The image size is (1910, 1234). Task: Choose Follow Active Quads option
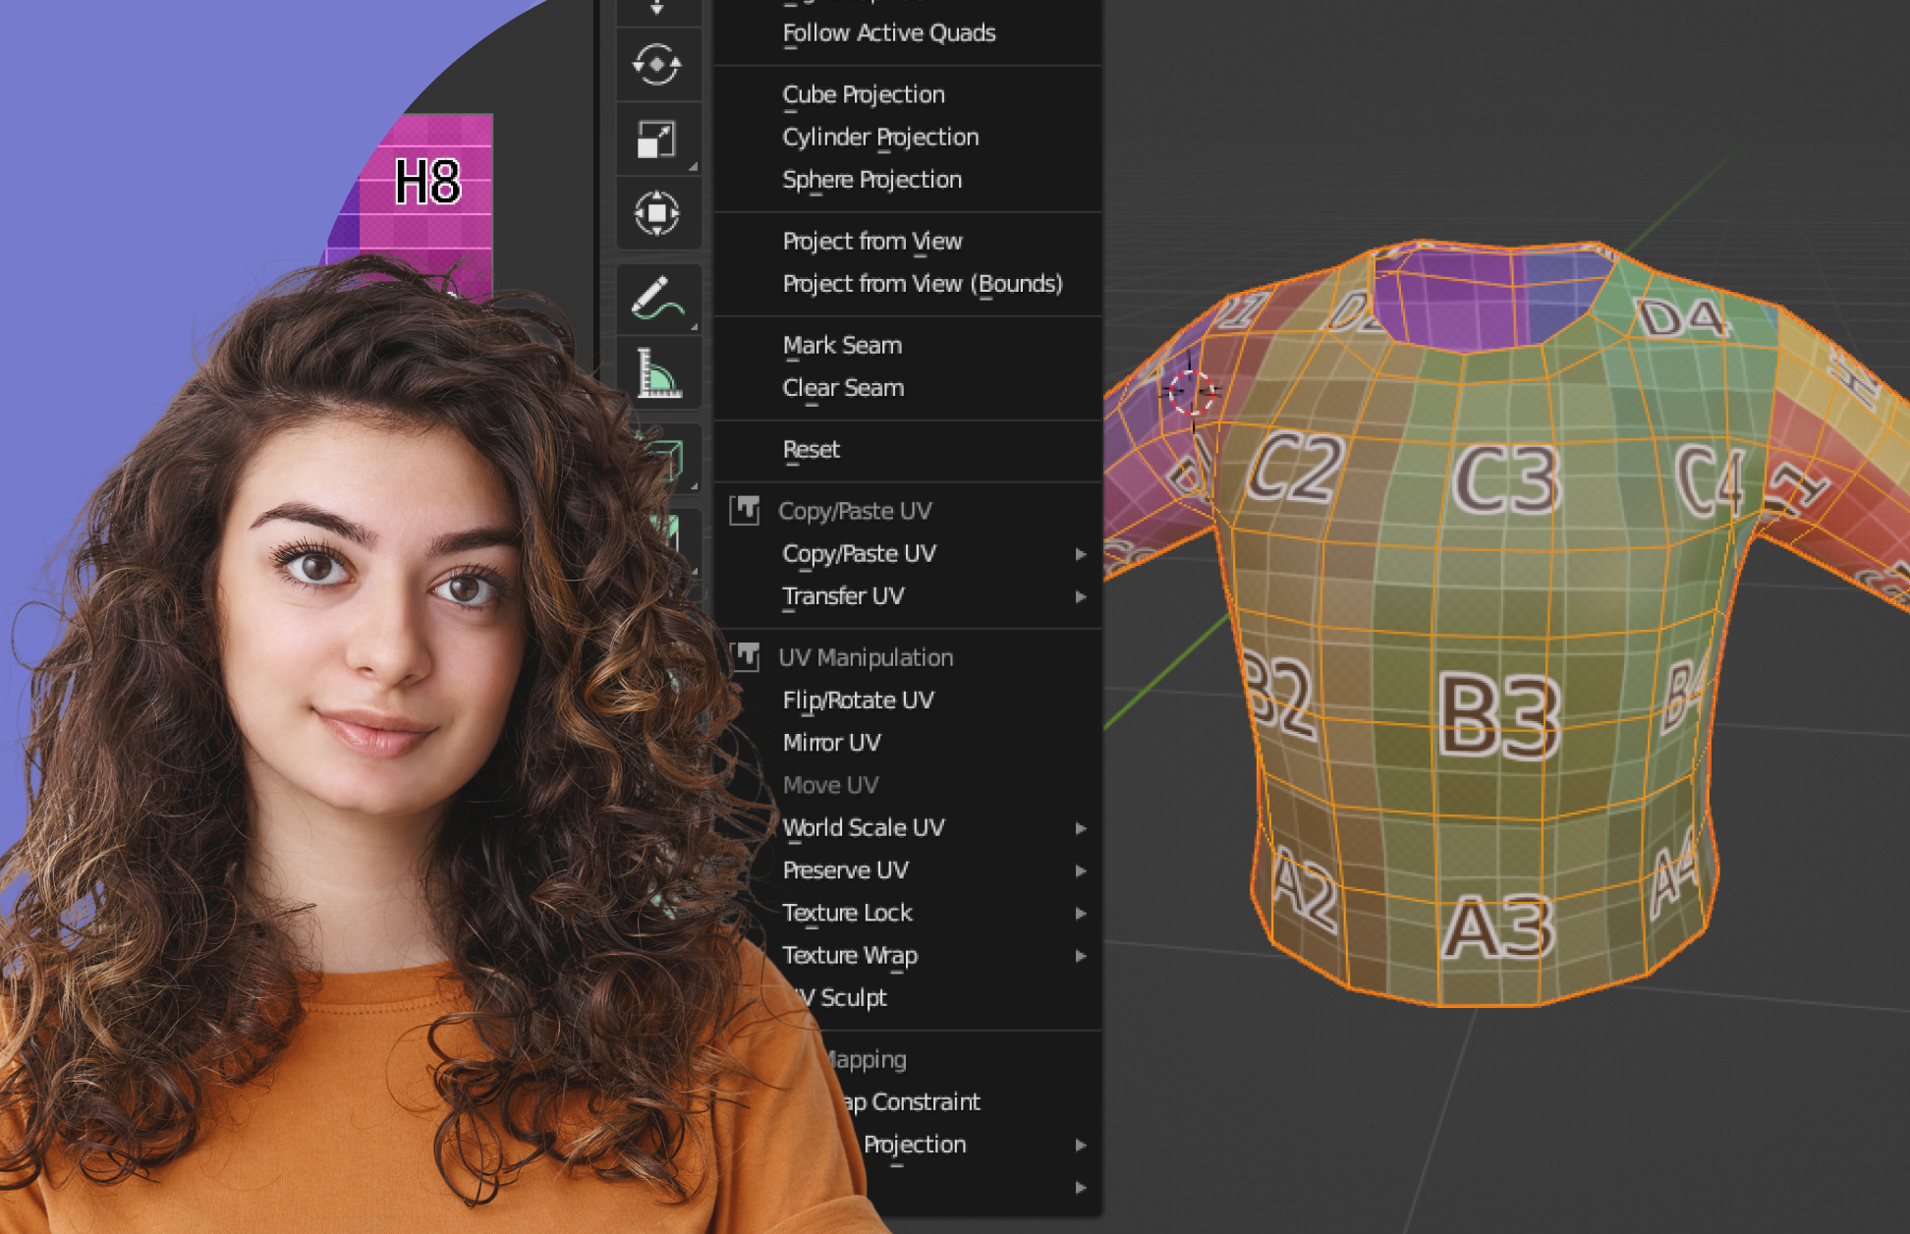pos(888,33)
